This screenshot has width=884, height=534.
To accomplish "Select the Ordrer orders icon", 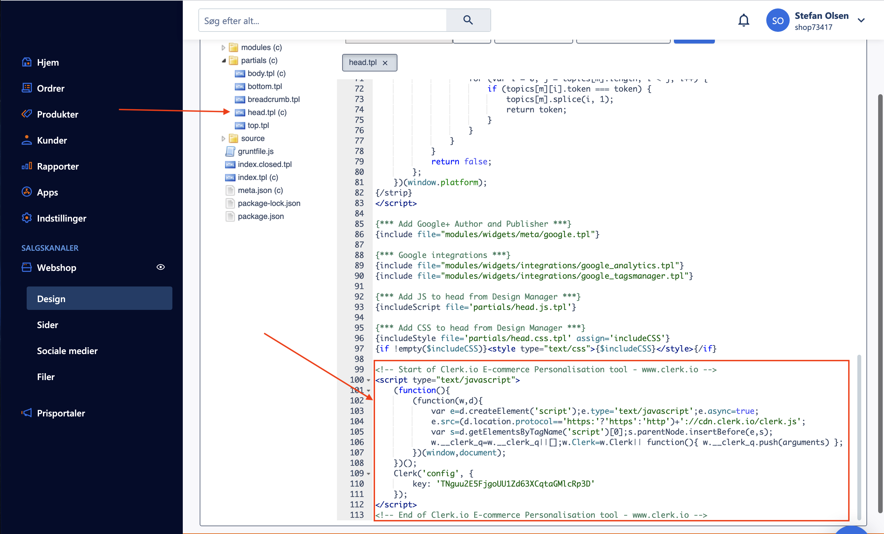I will 27,88.
